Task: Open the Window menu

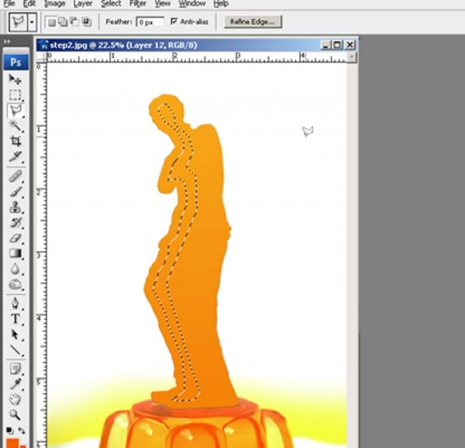Action: [x=192, y=4]
